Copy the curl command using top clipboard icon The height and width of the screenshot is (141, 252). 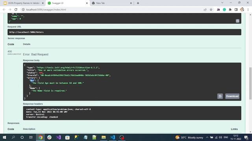click(237, 21)
